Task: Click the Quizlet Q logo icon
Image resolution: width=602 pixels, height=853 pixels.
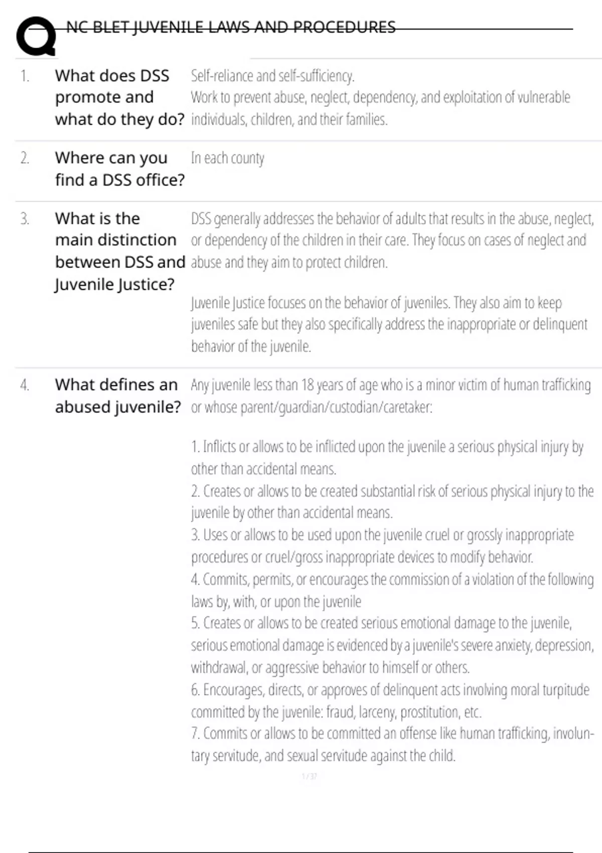Action: [x=36, y=36]
